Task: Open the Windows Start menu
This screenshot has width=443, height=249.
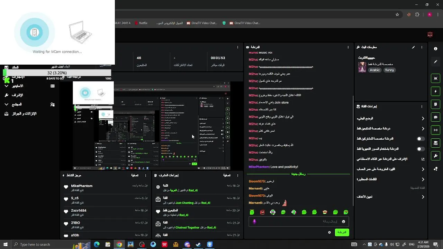Action: click(6, 245)
